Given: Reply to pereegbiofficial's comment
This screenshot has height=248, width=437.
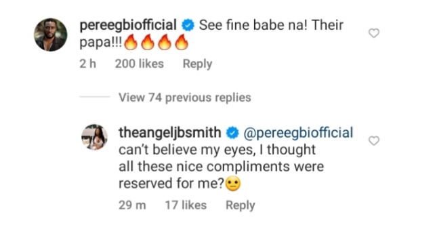Looking at the screenshot, I should click(197, 64).
